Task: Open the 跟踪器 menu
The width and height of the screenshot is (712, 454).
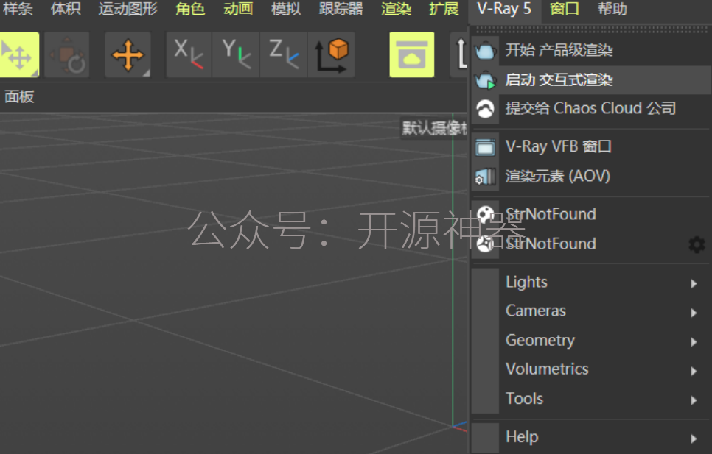Action: (x=341, y=9)
